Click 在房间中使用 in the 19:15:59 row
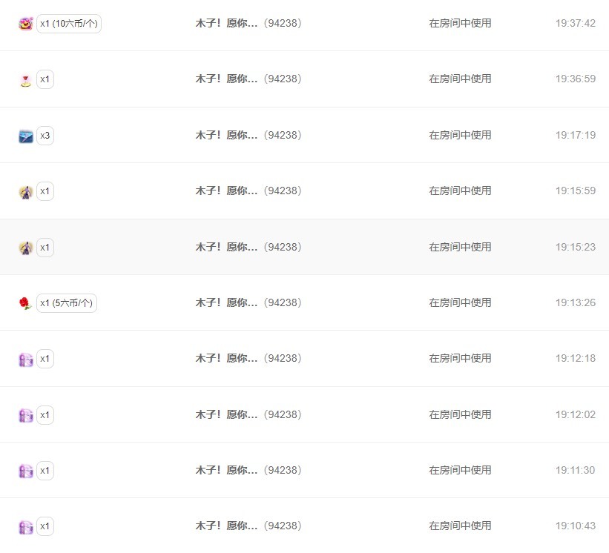 point(460,191)
